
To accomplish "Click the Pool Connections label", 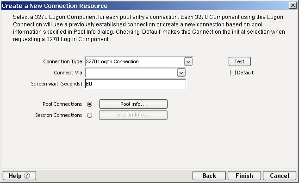I will click(62, 104).
